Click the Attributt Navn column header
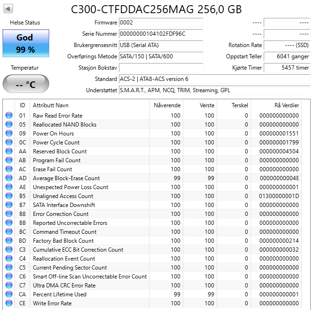Image resolution: width=314 pixels, height=310 pixels. click(x=51, y=105)
